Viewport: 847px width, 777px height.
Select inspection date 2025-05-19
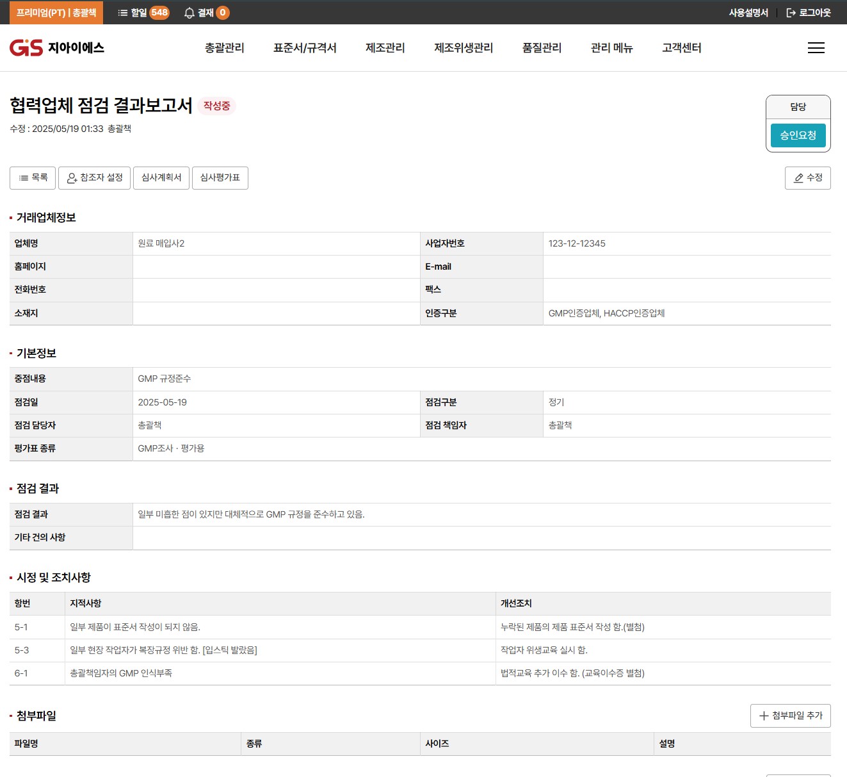tap(163, 402)
